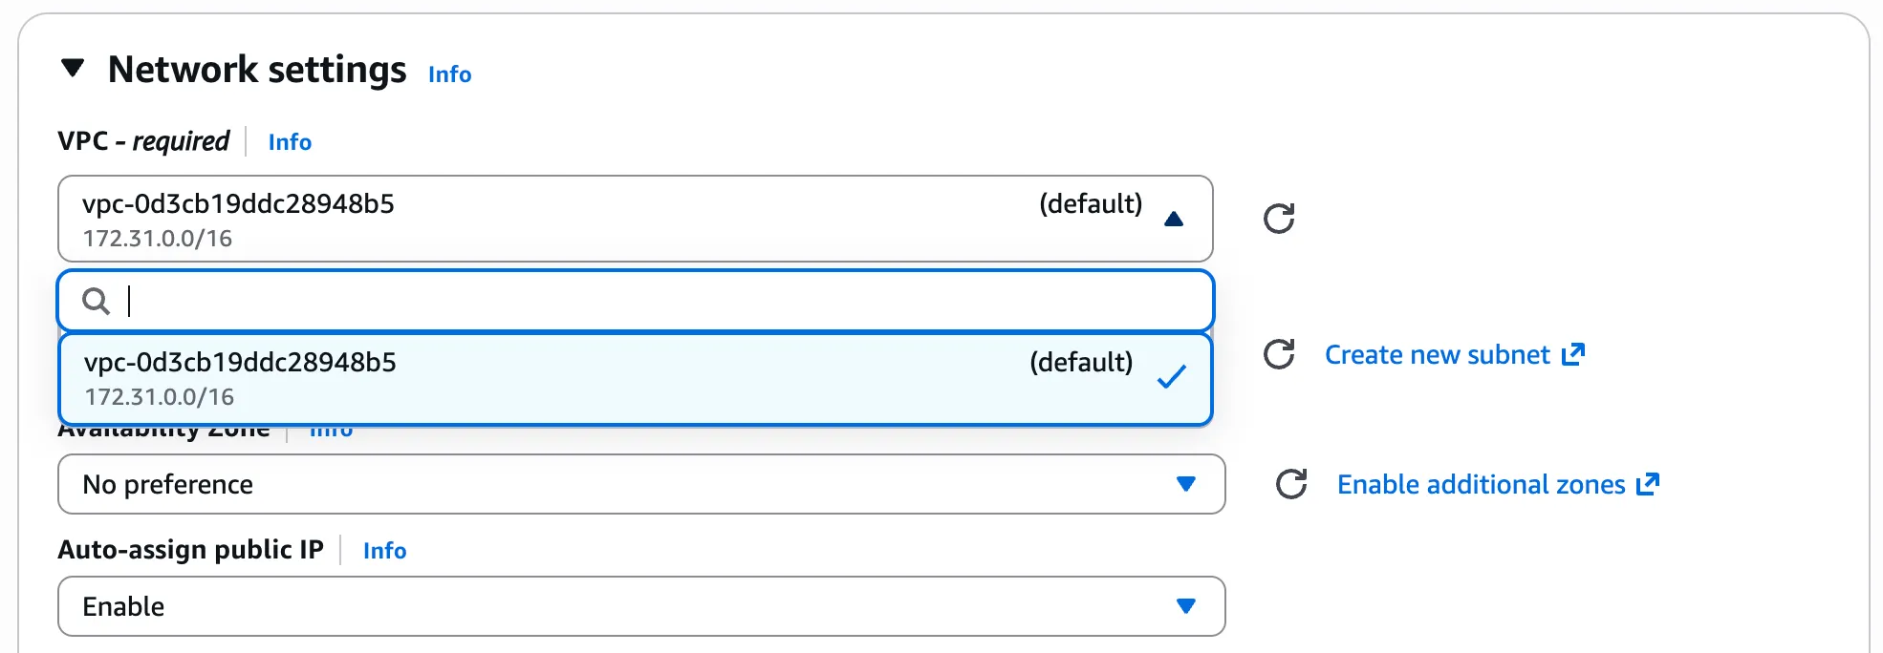1883x653 pixels.
Task: Click the refresh icon next to VPC dropdown
Action: 1279,219
